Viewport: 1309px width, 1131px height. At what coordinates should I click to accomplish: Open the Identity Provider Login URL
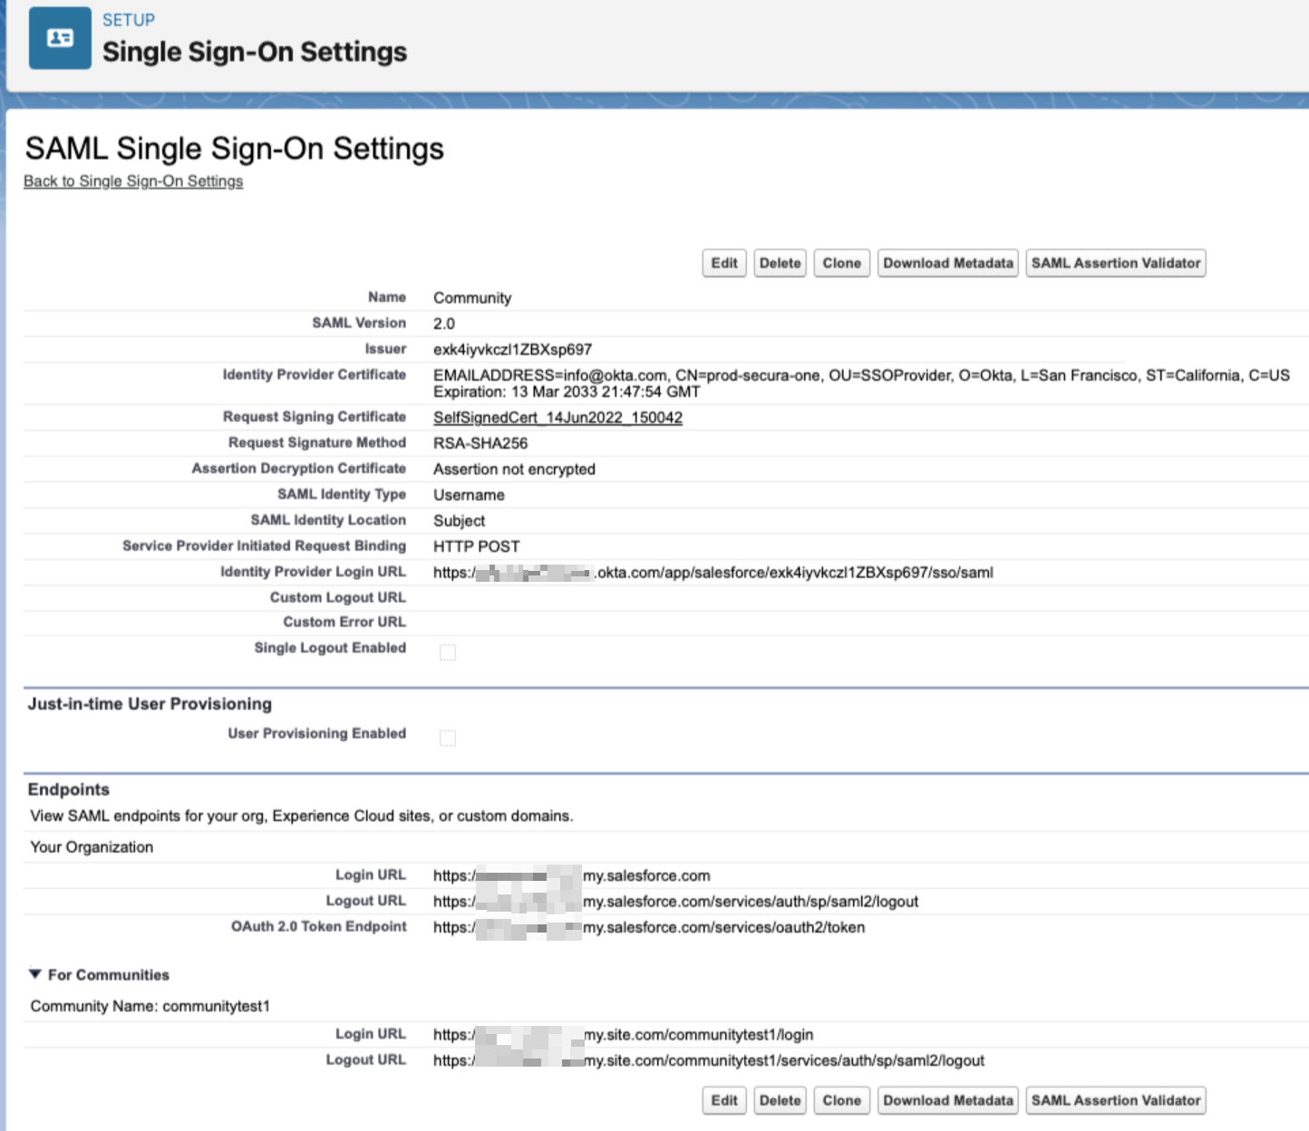coord(713,572)
